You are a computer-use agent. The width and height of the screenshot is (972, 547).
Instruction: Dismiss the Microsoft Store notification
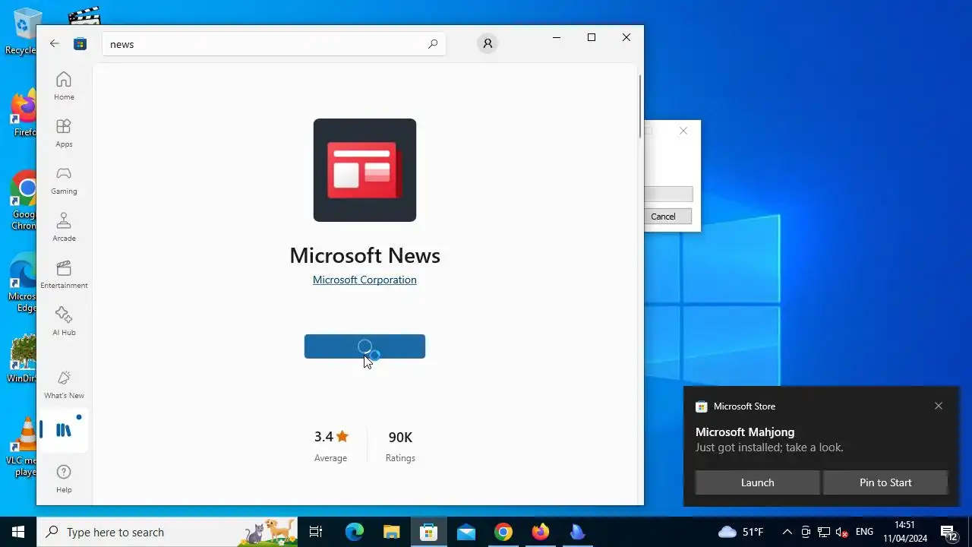coord(939,406)
